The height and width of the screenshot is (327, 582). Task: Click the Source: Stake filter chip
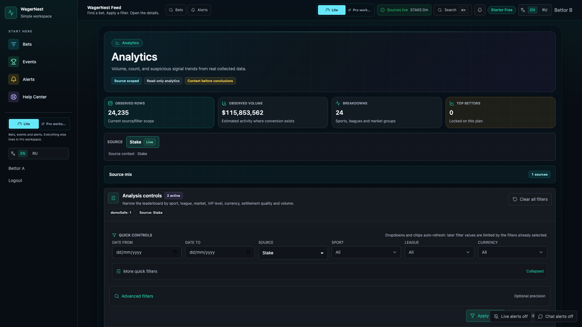click(151, 213)
